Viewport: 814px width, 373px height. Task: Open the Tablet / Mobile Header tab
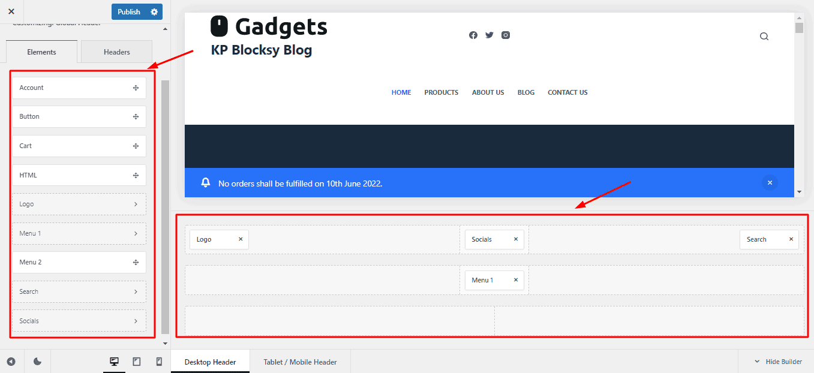pos(300,362)
